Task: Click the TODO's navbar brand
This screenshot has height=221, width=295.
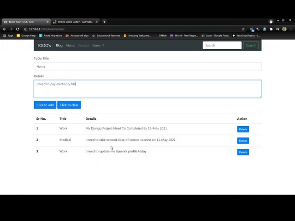Action: tap(44, 46)
